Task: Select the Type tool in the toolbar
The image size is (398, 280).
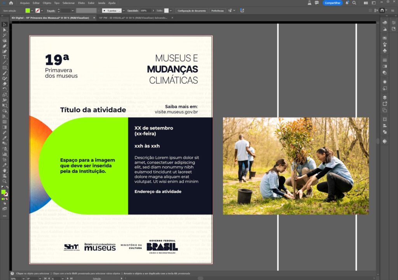Action: pos(5,57)
